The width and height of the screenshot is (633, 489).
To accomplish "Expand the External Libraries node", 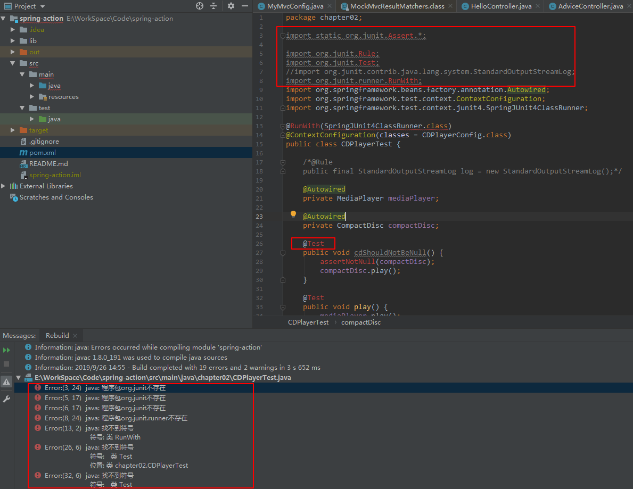I will (x=4, y=186).
